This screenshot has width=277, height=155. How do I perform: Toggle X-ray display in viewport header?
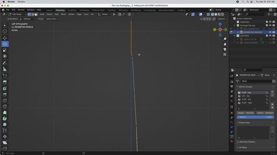point(208,14)
